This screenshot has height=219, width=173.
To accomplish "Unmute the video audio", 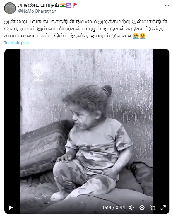I will point(131,208).
